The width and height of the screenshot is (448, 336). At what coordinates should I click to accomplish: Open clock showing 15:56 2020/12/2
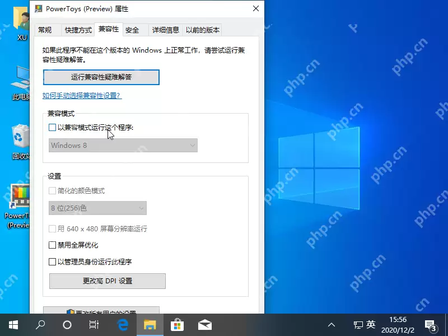(398, 325)
